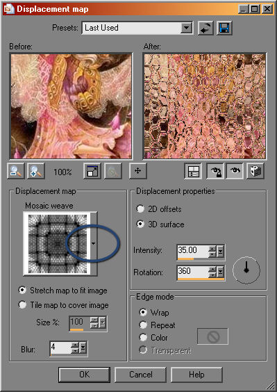
Task: Randomize parameters with the dice icon
Action: click(x=255, y=171)
